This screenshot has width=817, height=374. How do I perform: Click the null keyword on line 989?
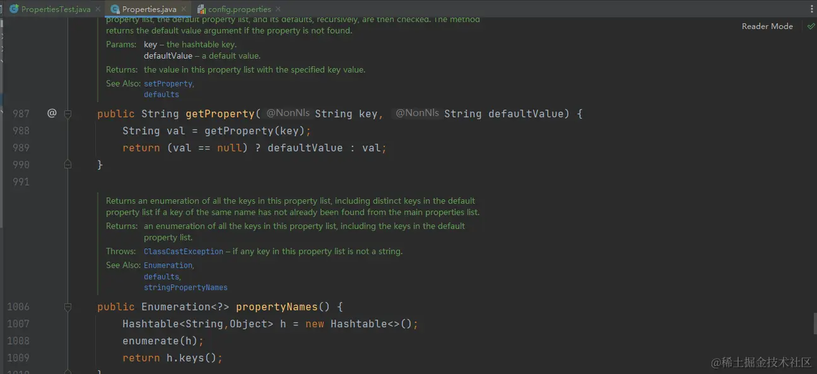pos(230,148)
